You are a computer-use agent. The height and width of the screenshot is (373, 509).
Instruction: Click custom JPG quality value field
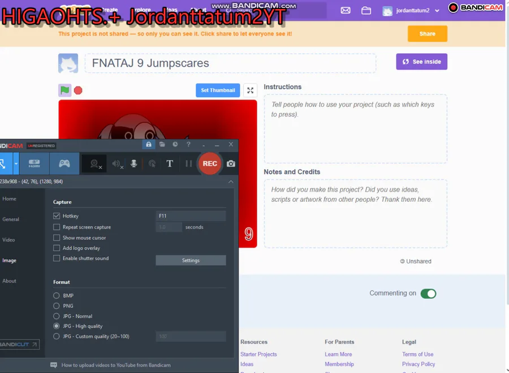coord(191,336)
